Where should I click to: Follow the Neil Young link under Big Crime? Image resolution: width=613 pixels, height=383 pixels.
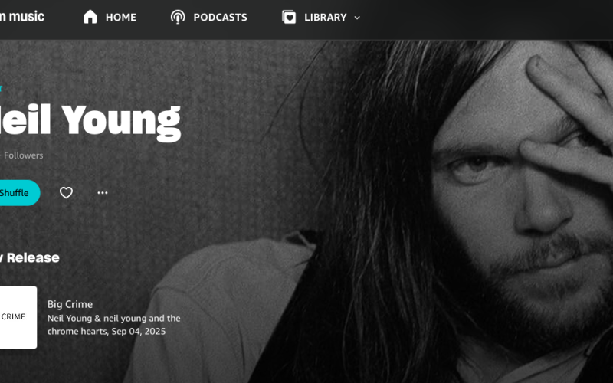pos(70,318)
